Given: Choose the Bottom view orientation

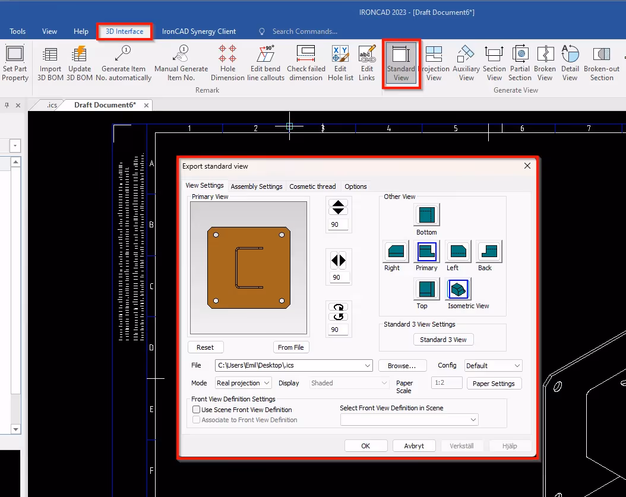Looking at the screenshot, I should click(x=426, y=215).
